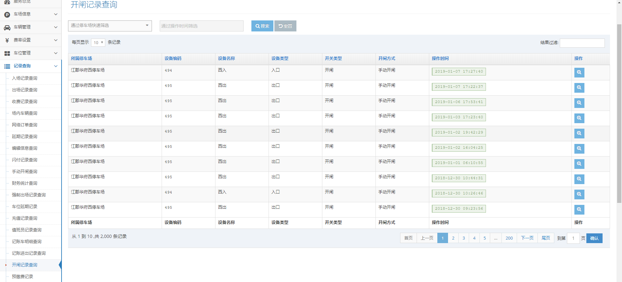Click the 下一页 next page link
The height and width of the screenshot is (282, 622).
(527, 238)
